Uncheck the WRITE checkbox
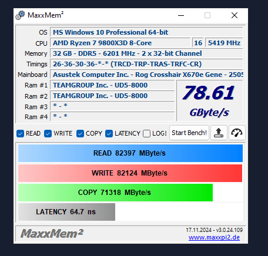Screen dimensions: 268x256 48,133
